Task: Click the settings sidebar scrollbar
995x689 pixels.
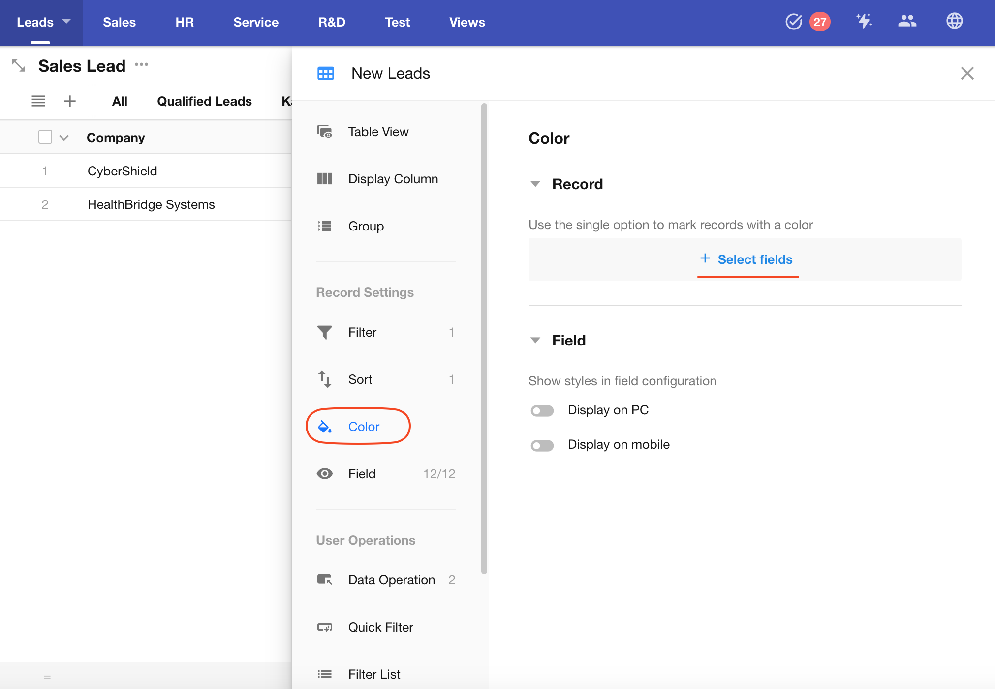Action: pos(484,338)
